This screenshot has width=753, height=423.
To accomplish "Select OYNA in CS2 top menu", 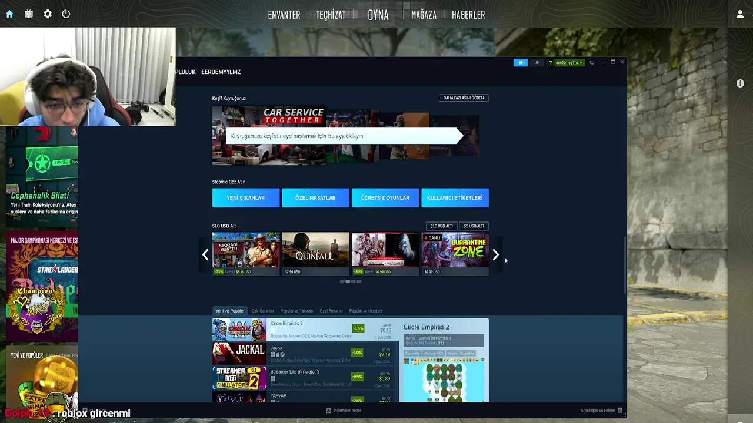I will click(378, 15).
